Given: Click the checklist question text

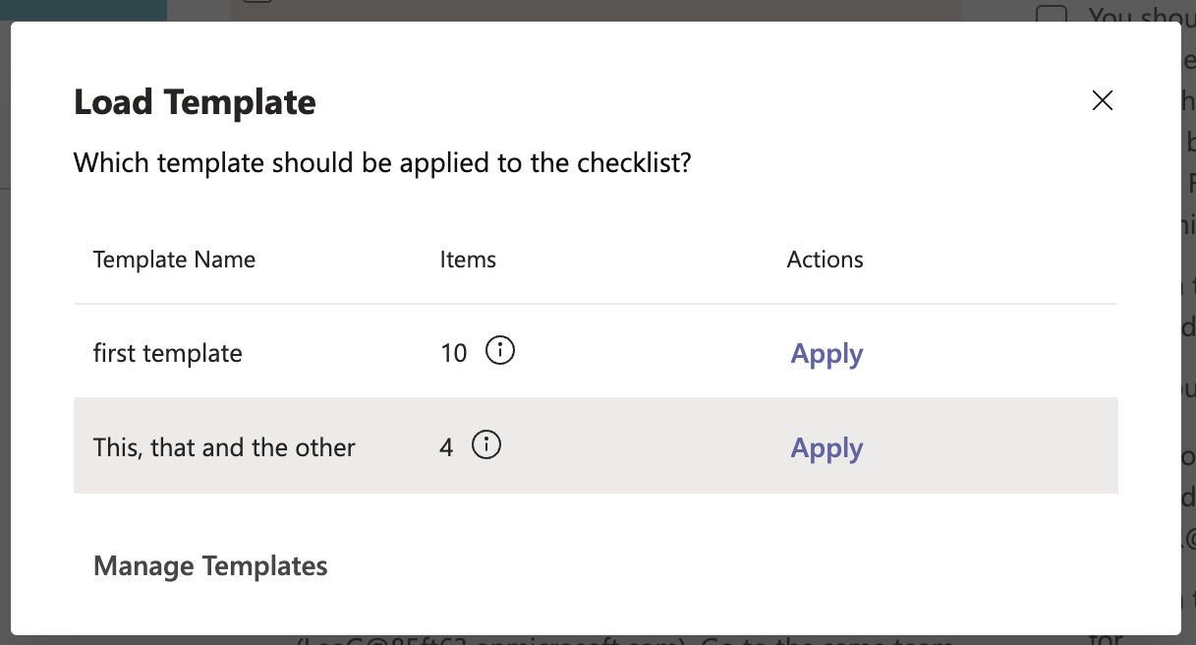Looking at the screenshot, I should pyautogui.click(x=381, y=162).
